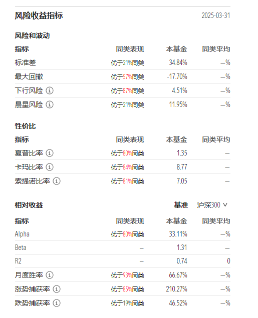The image size is (258, 318).
Task: Open info icon next to 下行风险
Action: coord(50,90)
